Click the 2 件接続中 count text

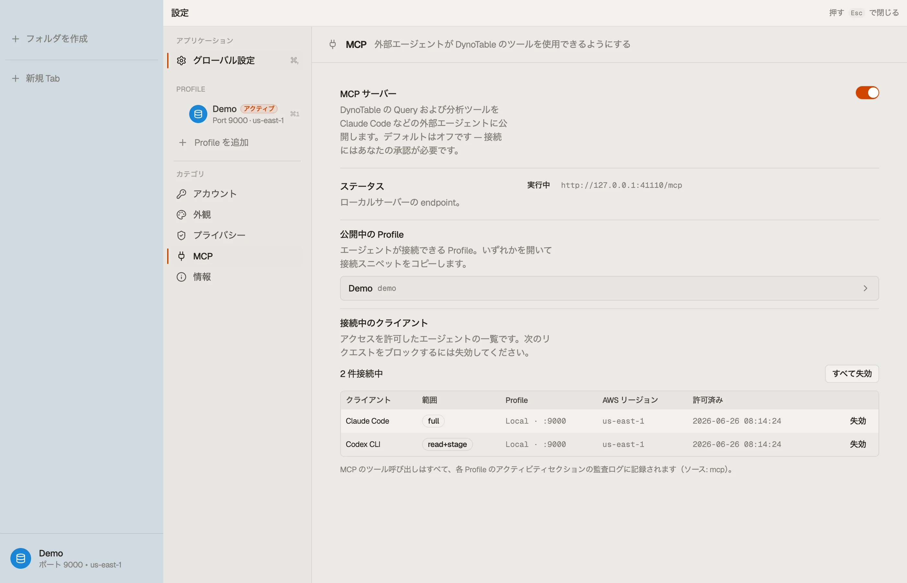point(361,374)
